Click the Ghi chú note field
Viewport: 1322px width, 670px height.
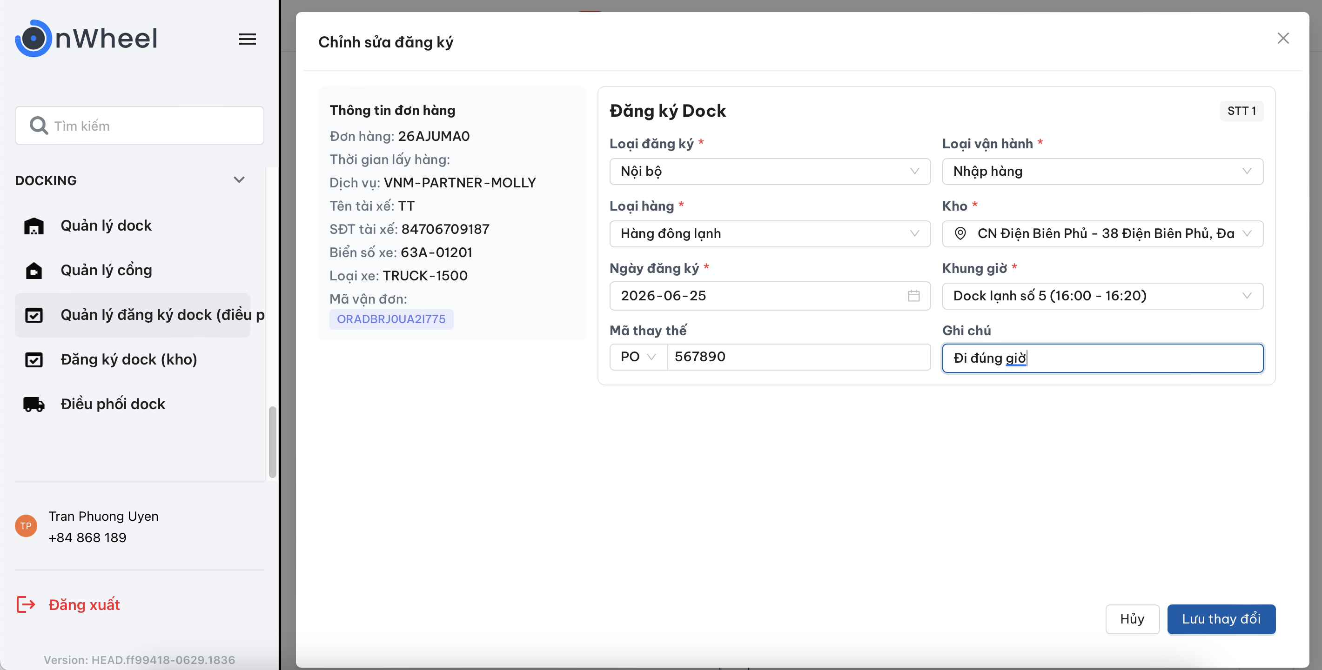(x=1102, y=358)
